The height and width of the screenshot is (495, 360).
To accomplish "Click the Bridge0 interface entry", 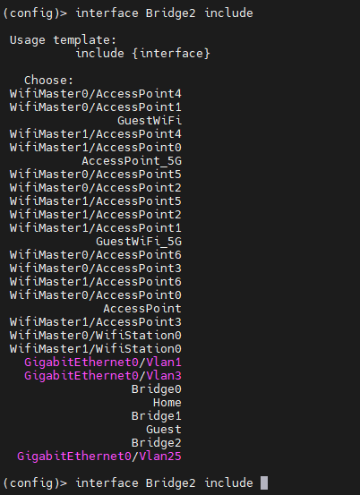I will [x=157, y=388].
